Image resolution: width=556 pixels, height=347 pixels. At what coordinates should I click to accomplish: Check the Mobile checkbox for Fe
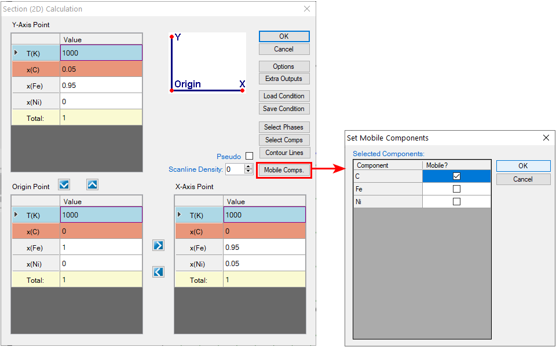tap(456, 189)
